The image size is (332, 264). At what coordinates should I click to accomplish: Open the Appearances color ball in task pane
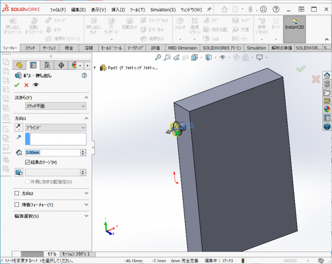327,109
